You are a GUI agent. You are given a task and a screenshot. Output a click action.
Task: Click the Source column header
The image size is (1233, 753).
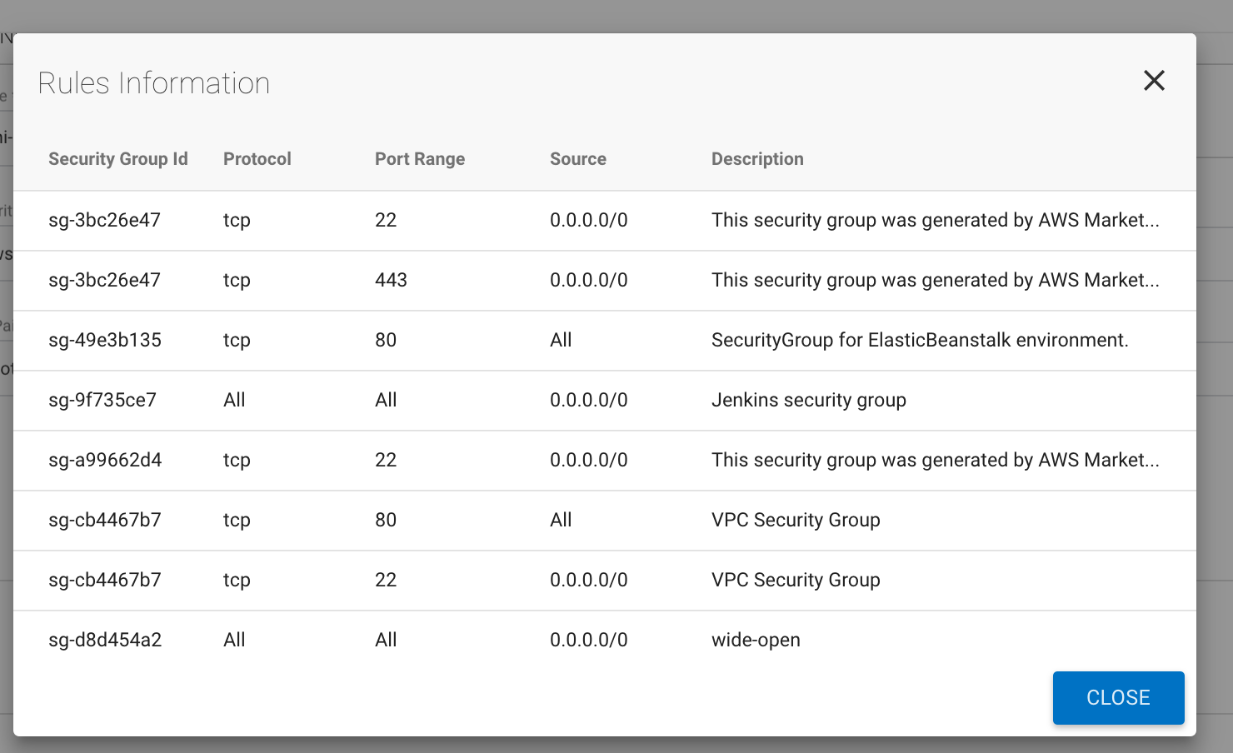(x=577, y=159)
